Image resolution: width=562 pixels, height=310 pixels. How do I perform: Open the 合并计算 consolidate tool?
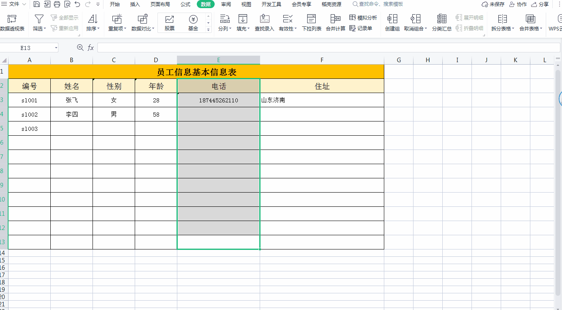[336, 23]
